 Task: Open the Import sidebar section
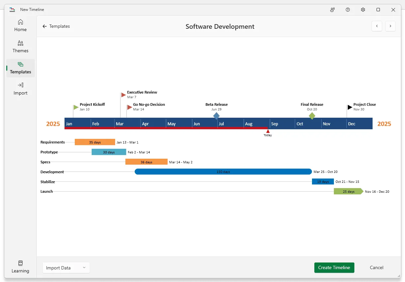21,89
